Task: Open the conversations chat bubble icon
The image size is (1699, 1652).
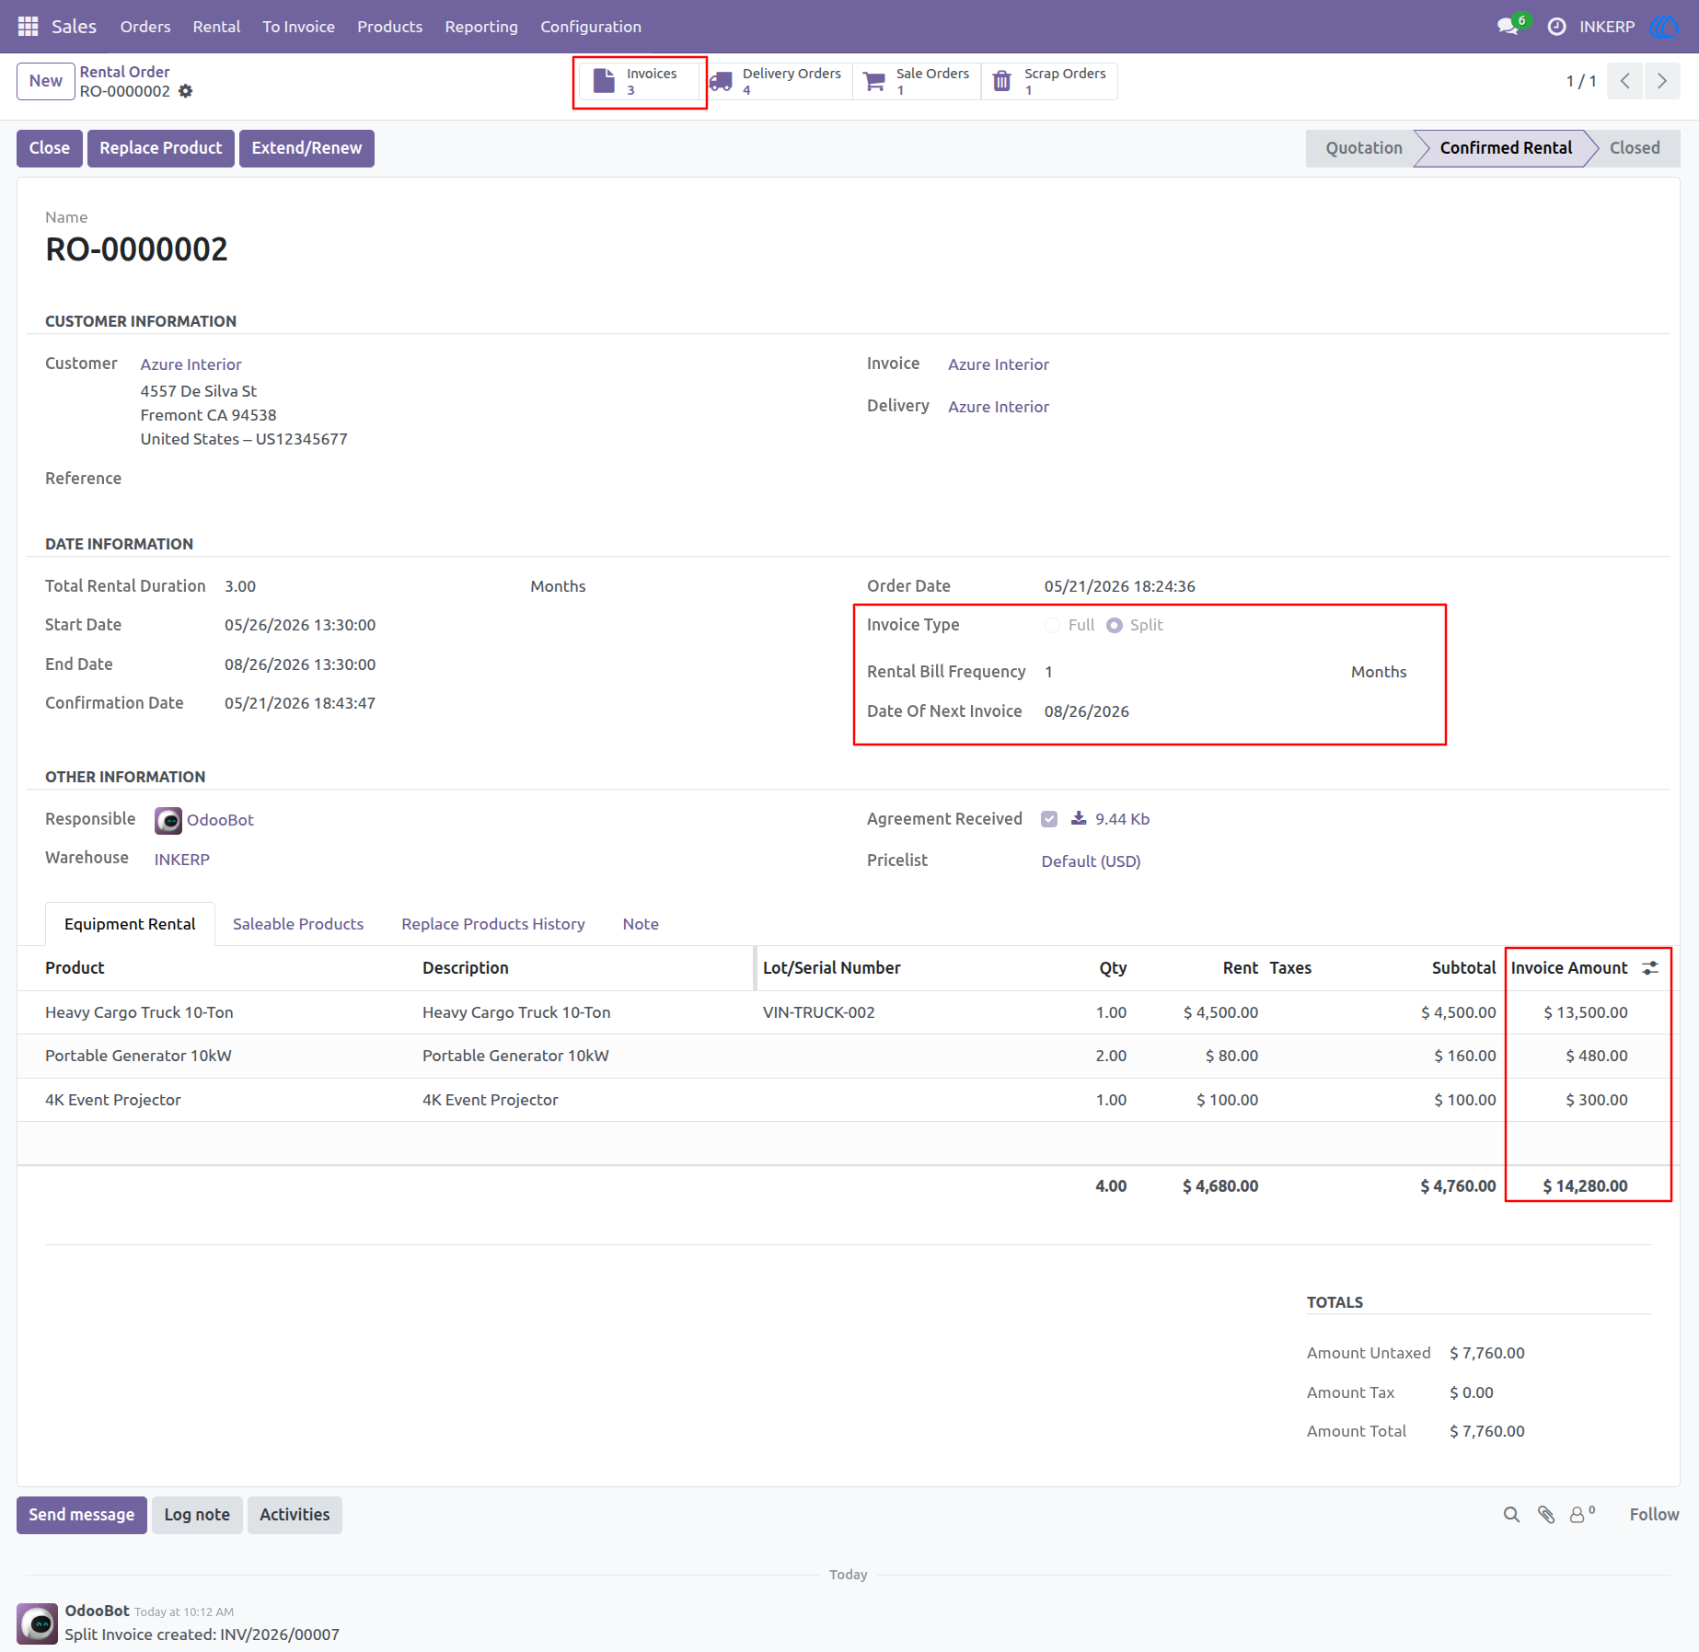Action: coord(1508,27)
